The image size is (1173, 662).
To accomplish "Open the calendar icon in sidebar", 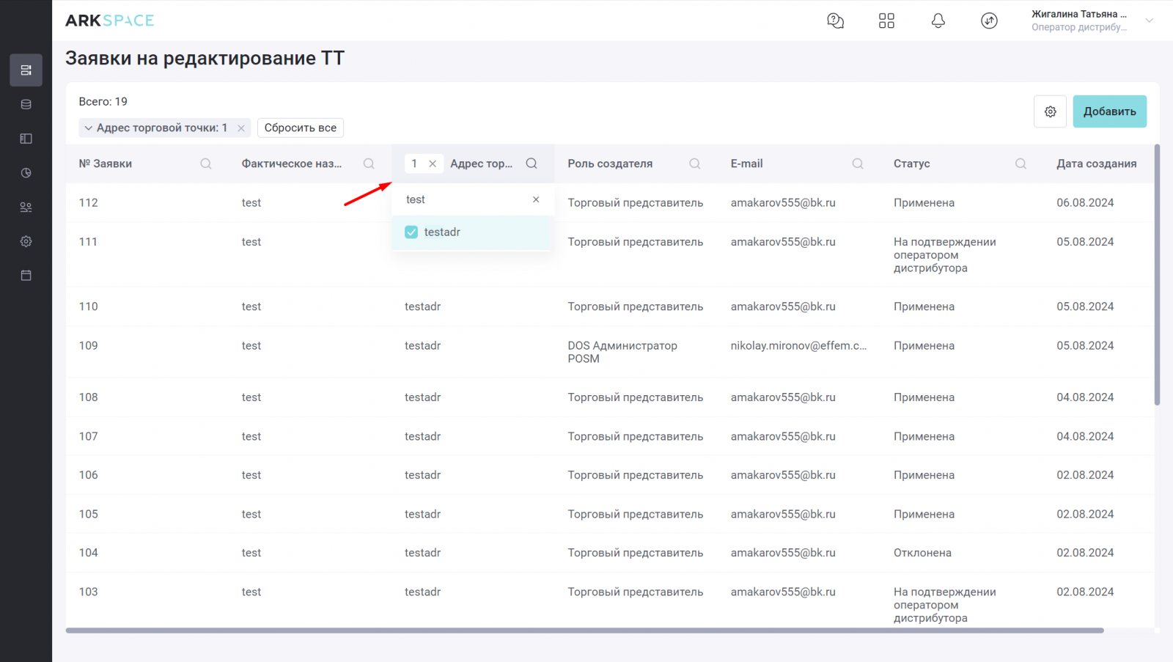I will coord(26,276).
